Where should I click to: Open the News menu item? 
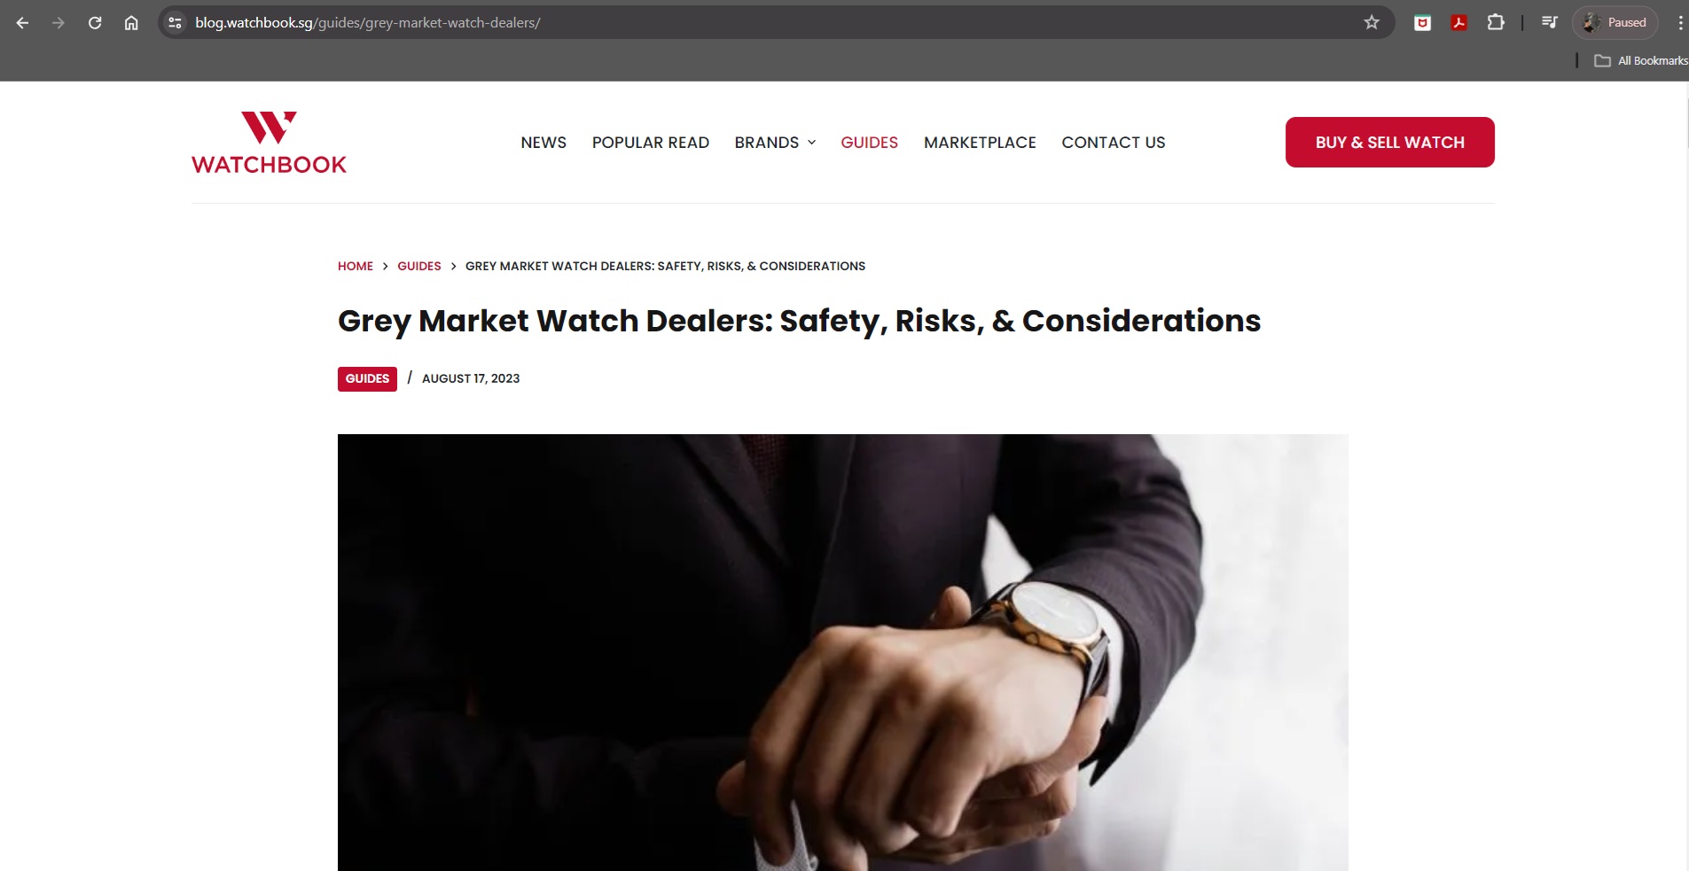543,143
